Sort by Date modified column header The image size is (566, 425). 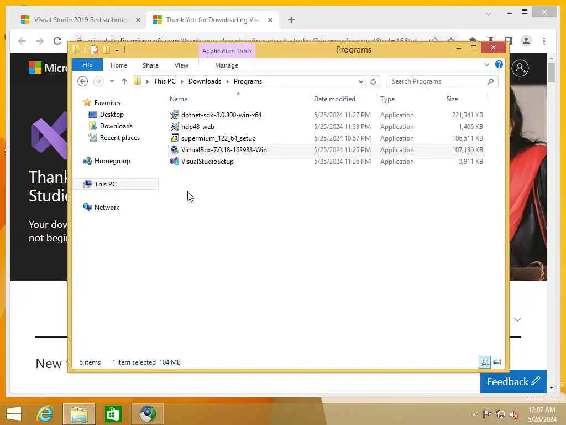(334, 99)
